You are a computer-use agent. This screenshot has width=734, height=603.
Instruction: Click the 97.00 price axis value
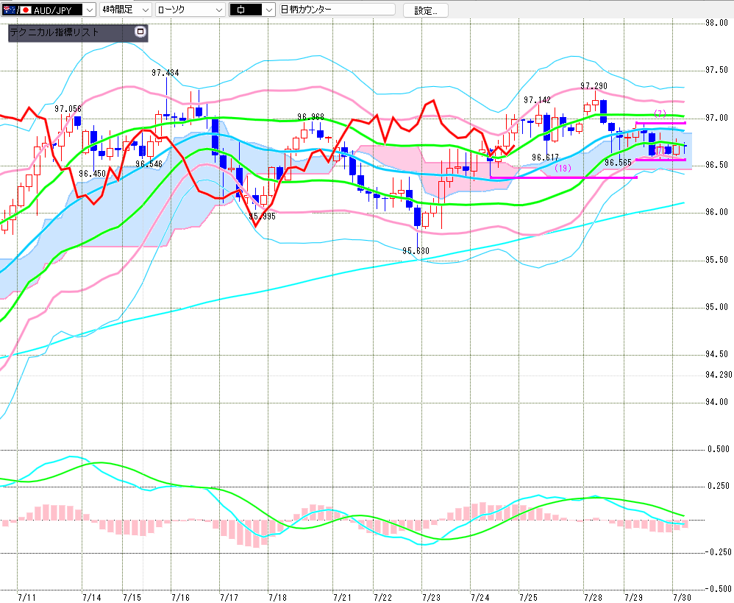[x=716, y=118]
